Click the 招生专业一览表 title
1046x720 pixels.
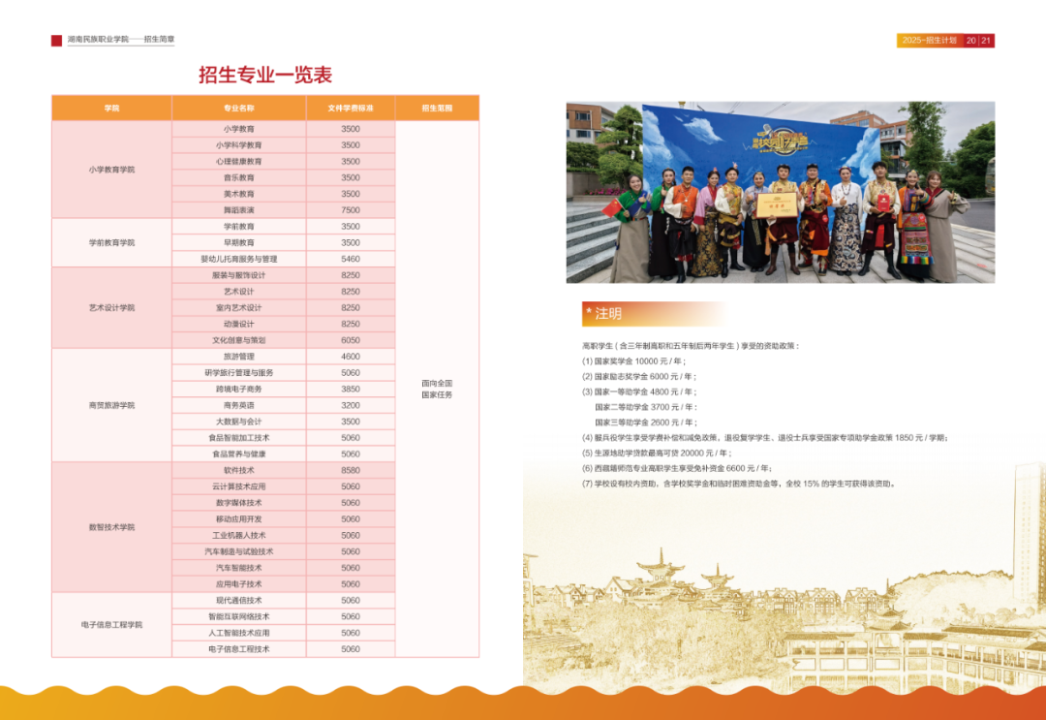pyautogui.click(x=265, y=76)
